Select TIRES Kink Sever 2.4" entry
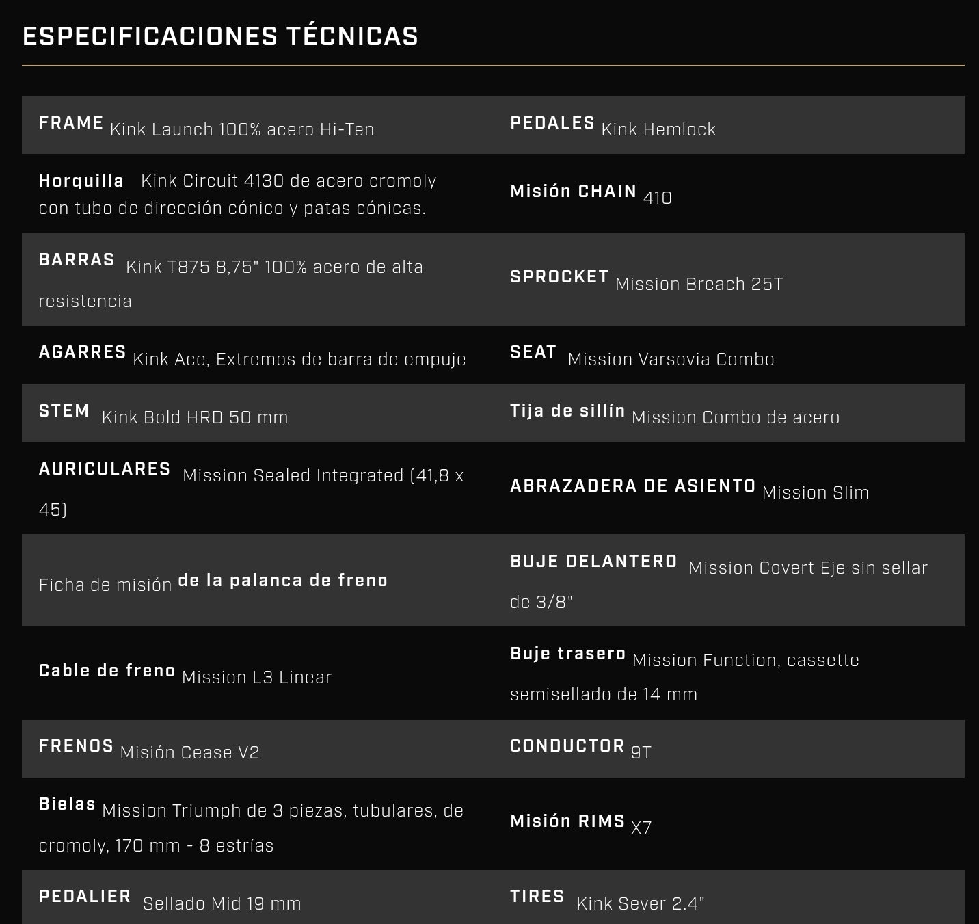The height and width of the screenshot is (924, 979). click(607, 899)
